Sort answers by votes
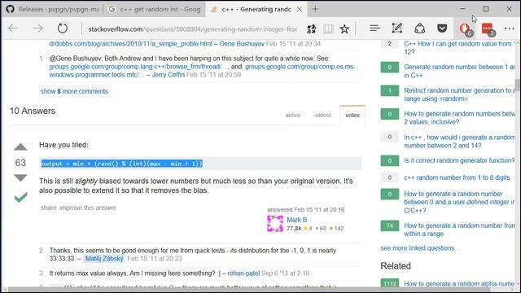 click(x=352, y=116)
